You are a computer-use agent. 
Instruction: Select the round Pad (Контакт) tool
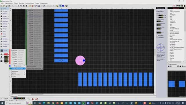click(x=4, y=16)
